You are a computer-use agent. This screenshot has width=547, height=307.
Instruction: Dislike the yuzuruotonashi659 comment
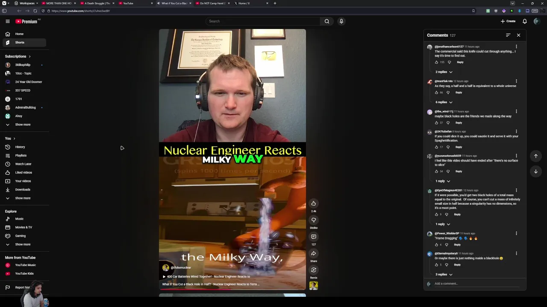click(448, 171)
